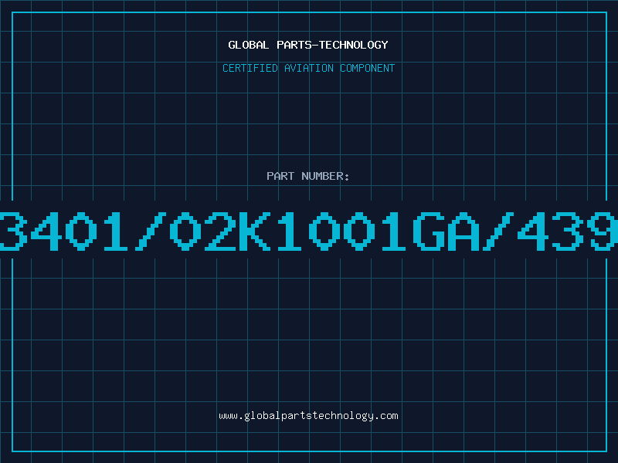Click the GLOBAL PARTS-TECHNOLOGY heading
This screenshot has width=618, height=463.
tap(308, 45)
